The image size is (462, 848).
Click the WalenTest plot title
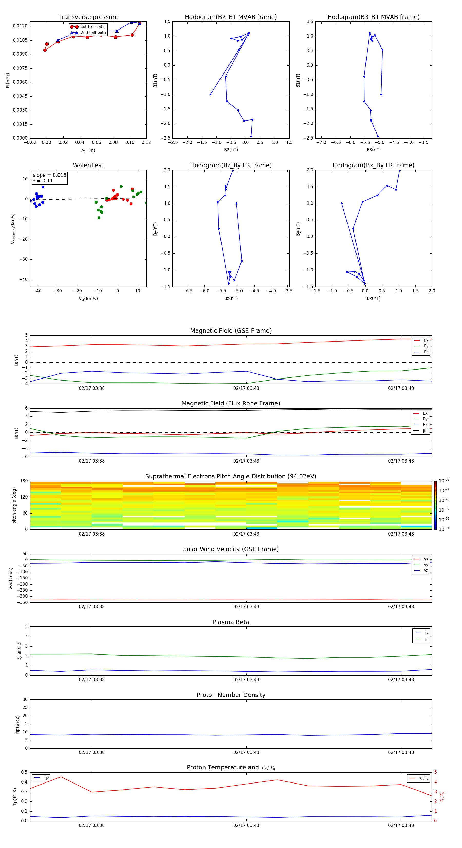click(88, 165)
